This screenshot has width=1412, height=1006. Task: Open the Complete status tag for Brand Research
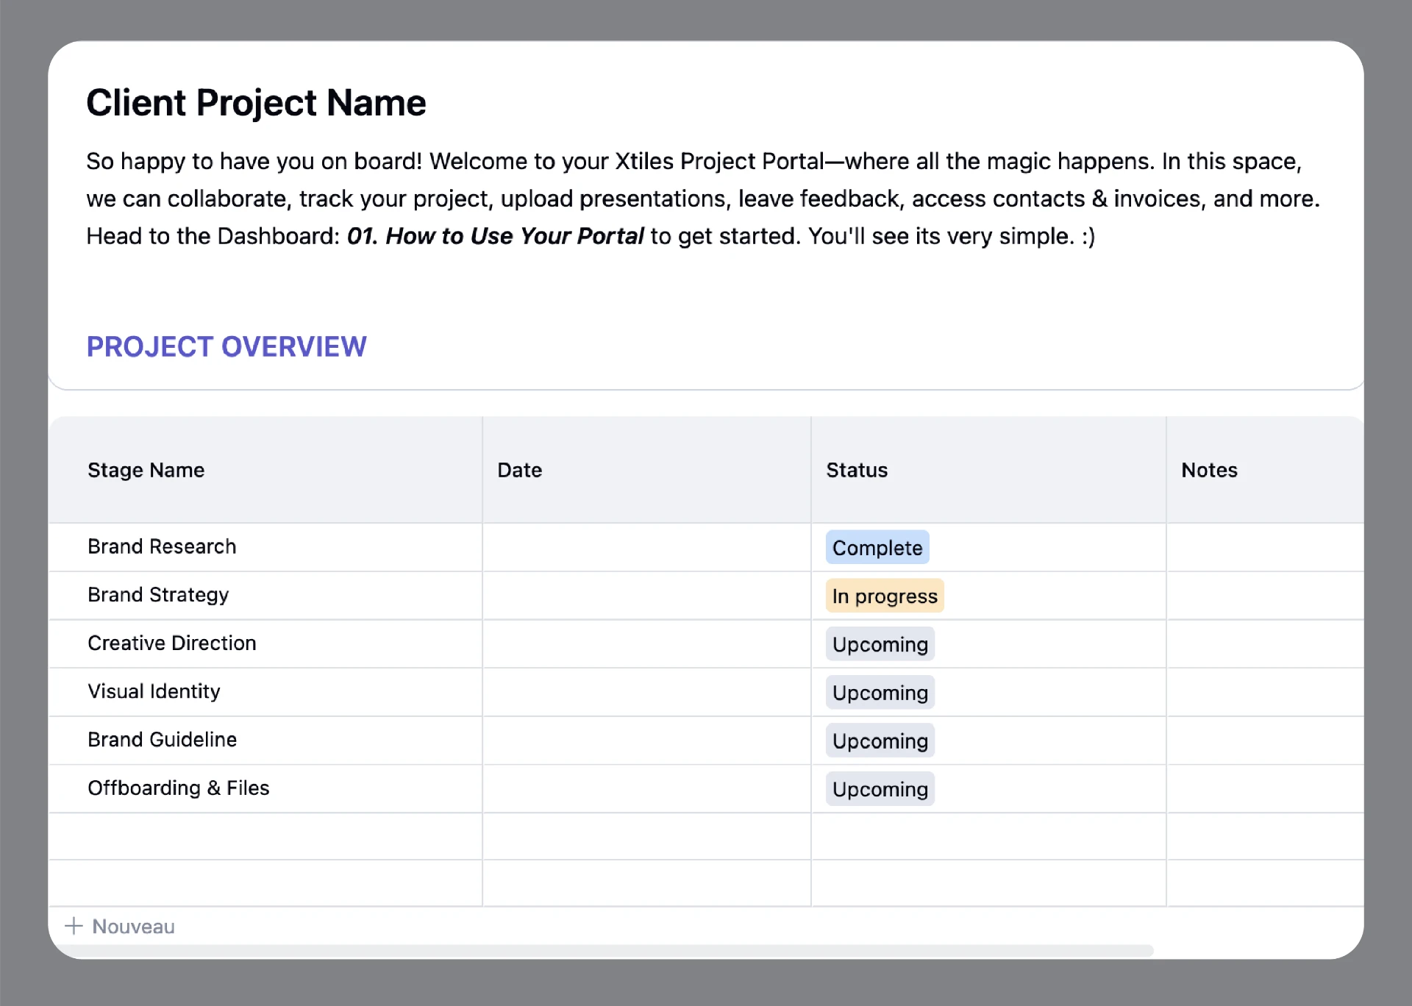pyautogui.click(x=877, y=548)
